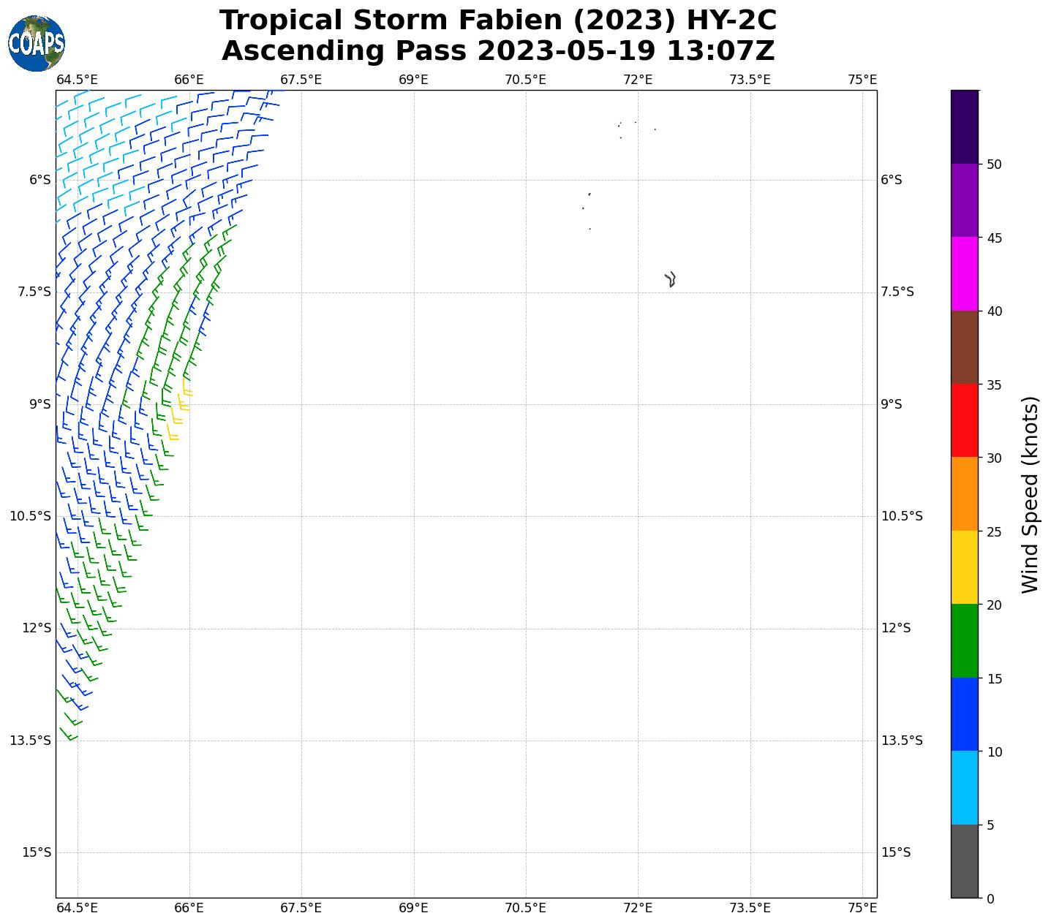Viewport: 1051px width, 924px height.
Task: Click the 72°E label on bottom axis
Action: [638, 908]
